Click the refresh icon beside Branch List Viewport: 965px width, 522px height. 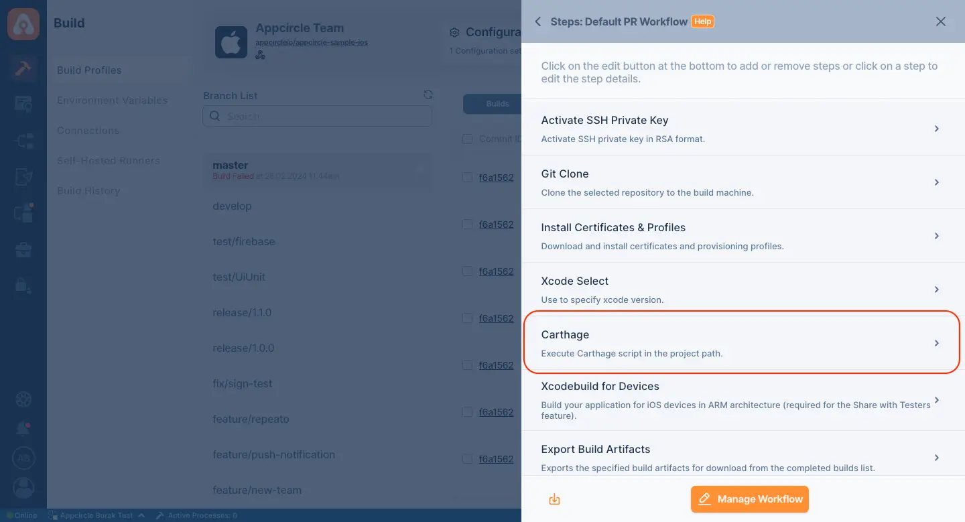pos(428,95)
